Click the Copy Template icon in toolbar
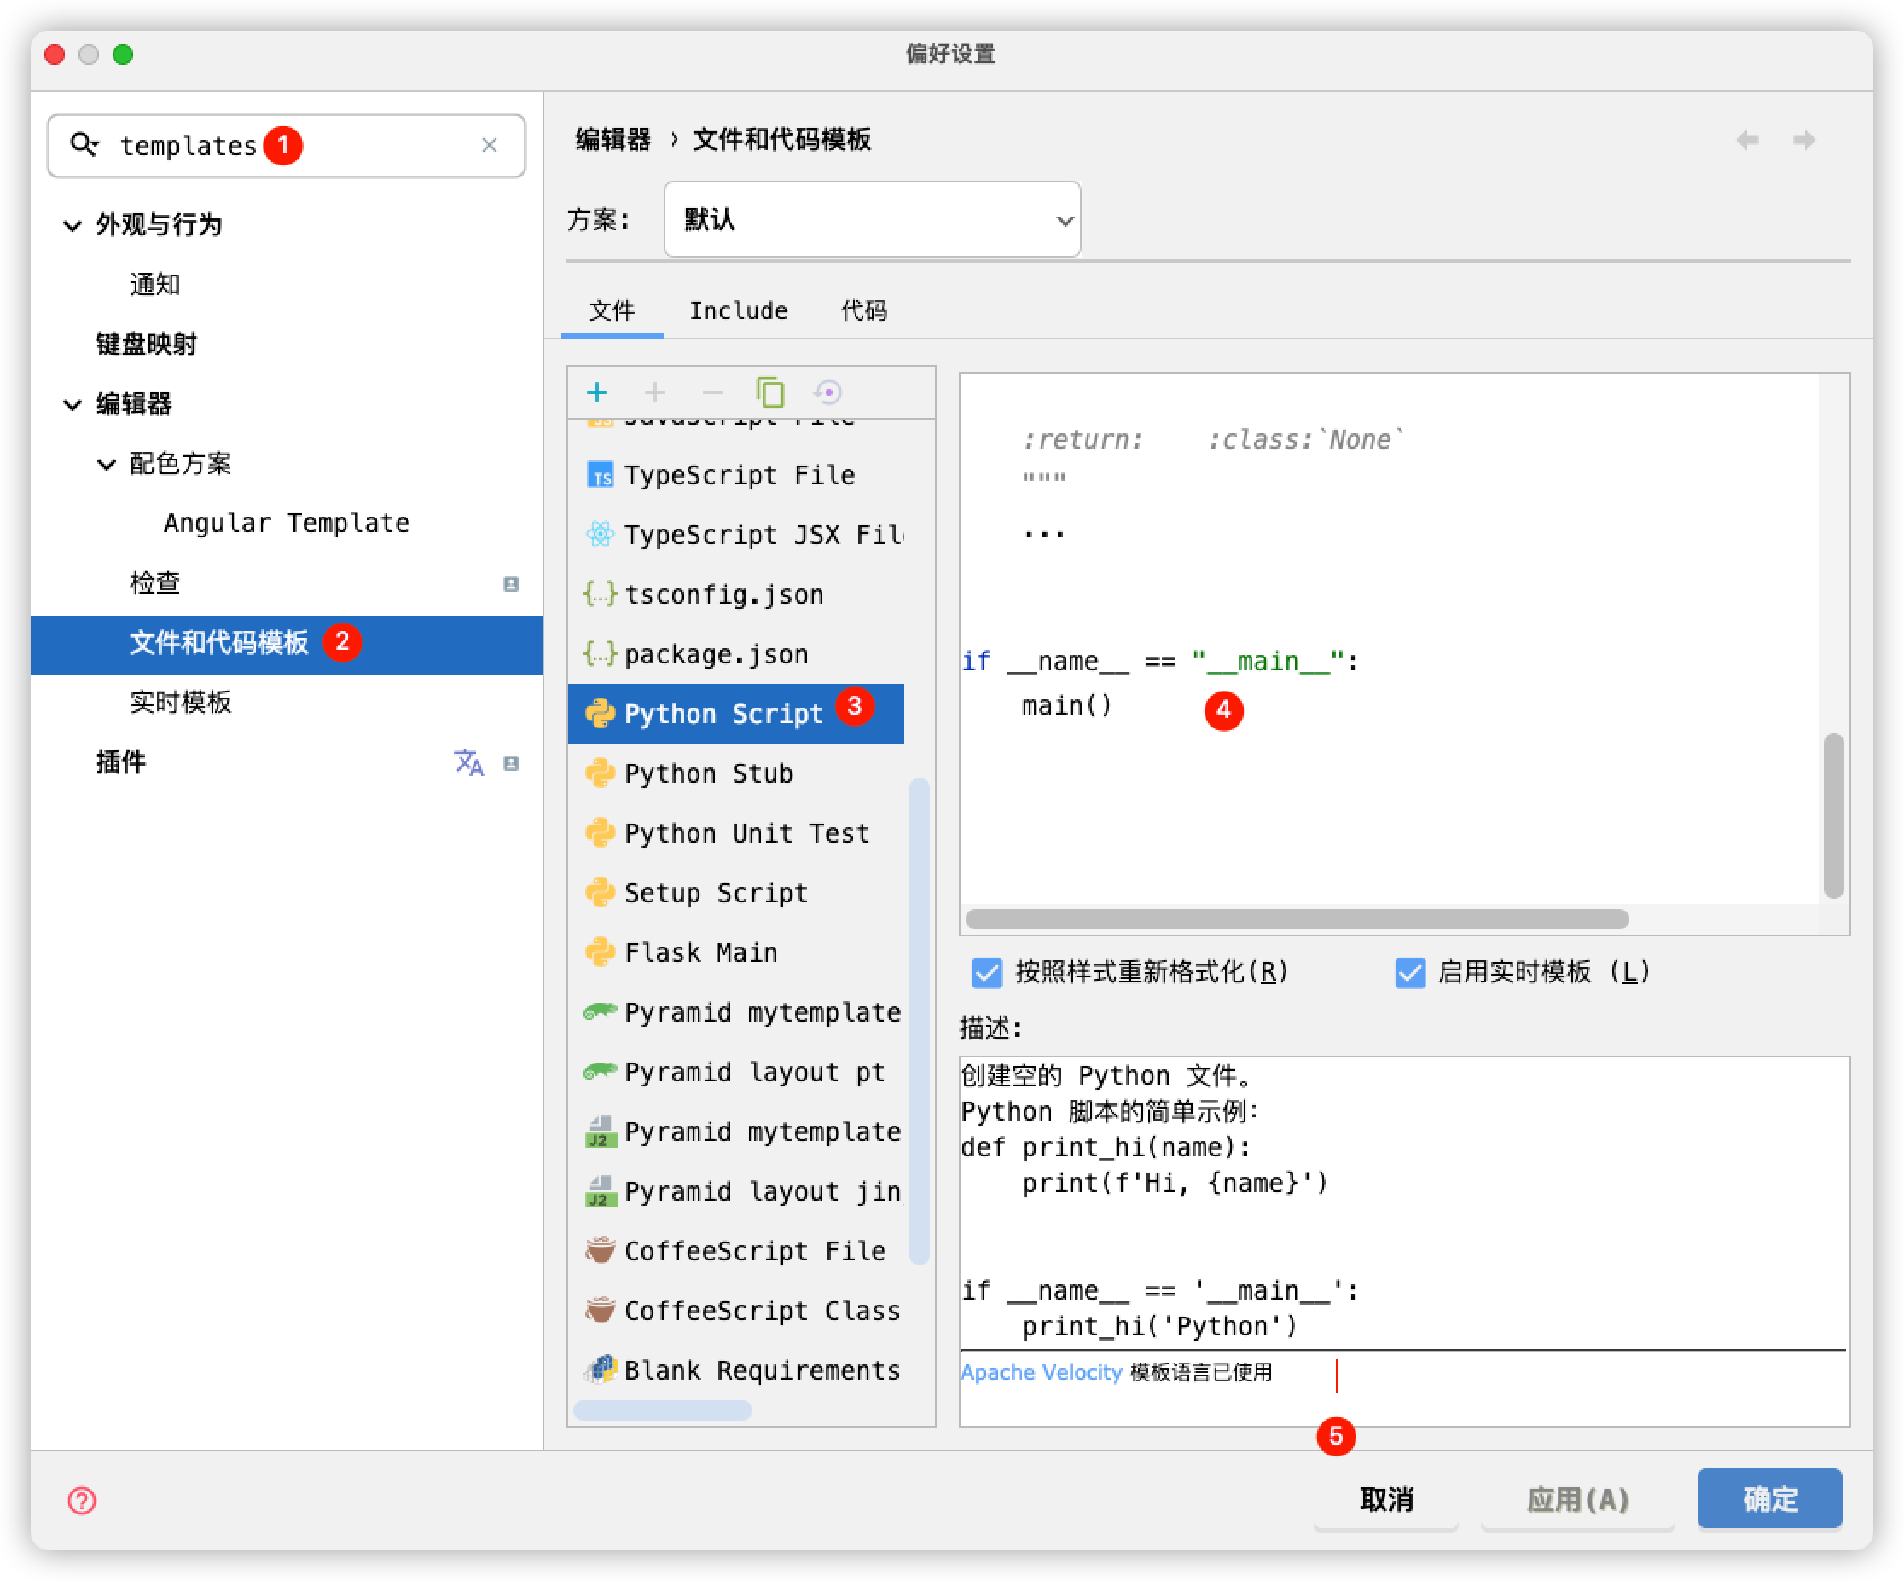The width and height of the screenshot is (1904, 1581). (769, 392)
